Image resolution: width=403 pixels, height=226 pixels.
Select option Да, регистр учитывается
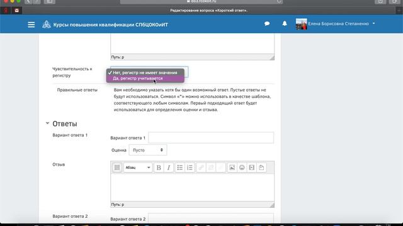click(145, 78)
